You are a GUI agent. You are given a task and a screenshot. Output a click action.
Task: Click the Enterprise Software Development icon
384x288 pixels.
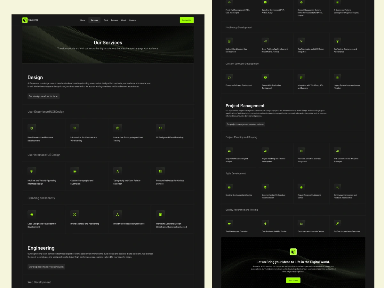pyautogui.click(x=229, y=77)
